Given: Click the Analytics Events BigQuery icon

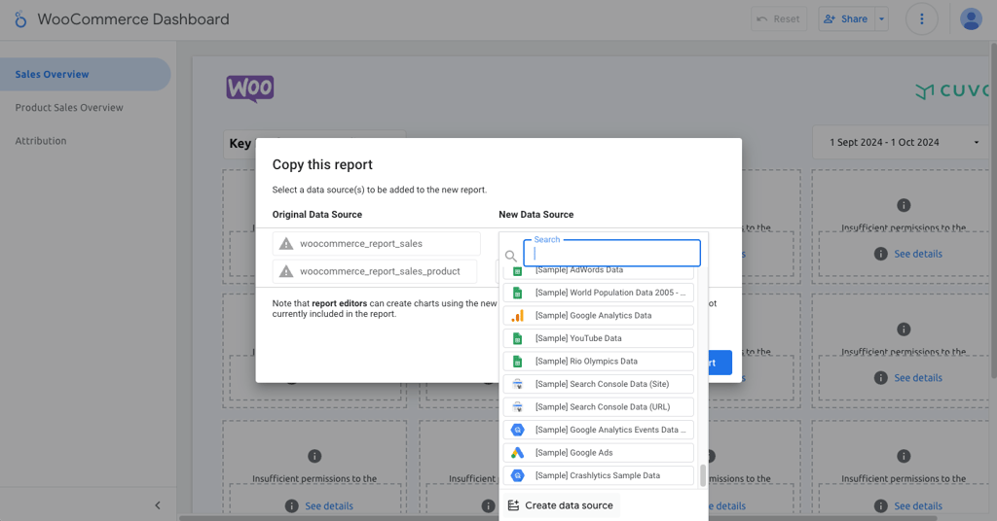Looking at the screenshot, I should click(x=518, y=430).
